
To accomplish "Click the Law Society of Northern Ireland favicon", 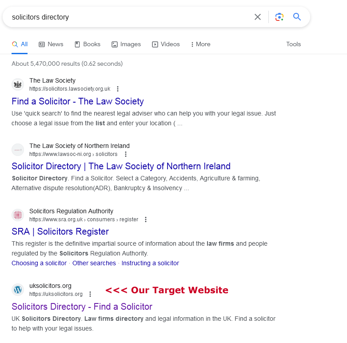I will click(18, 150).
